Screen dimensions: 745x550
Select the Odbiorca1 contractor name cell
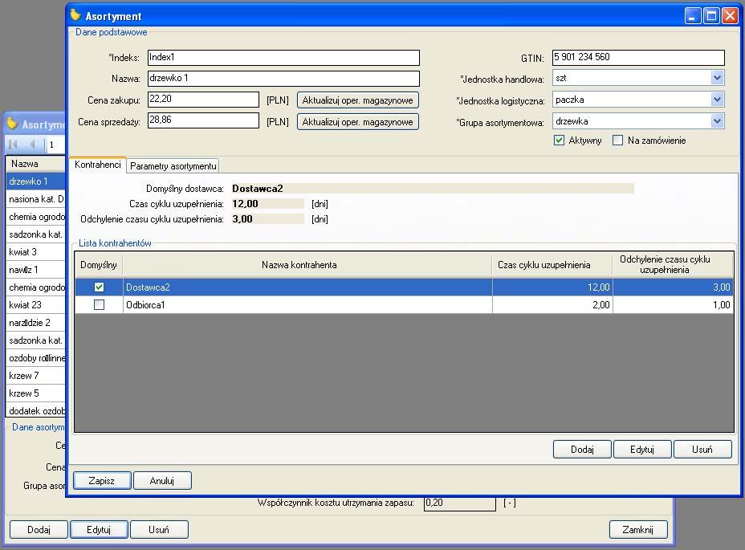(x=307, y=305)
